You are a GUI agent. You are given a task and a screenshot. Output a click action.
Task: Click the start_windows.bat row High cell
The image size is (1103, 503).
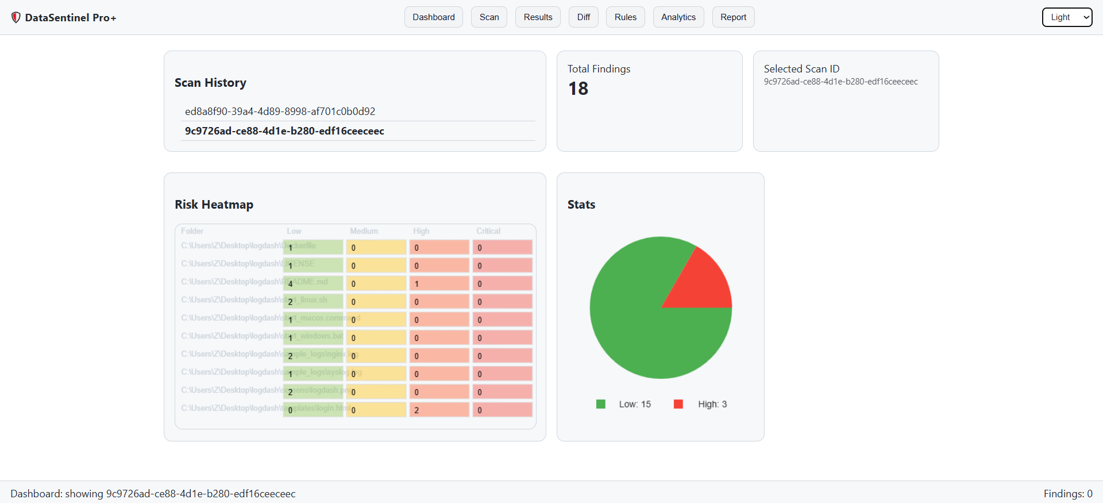[439, 338]
